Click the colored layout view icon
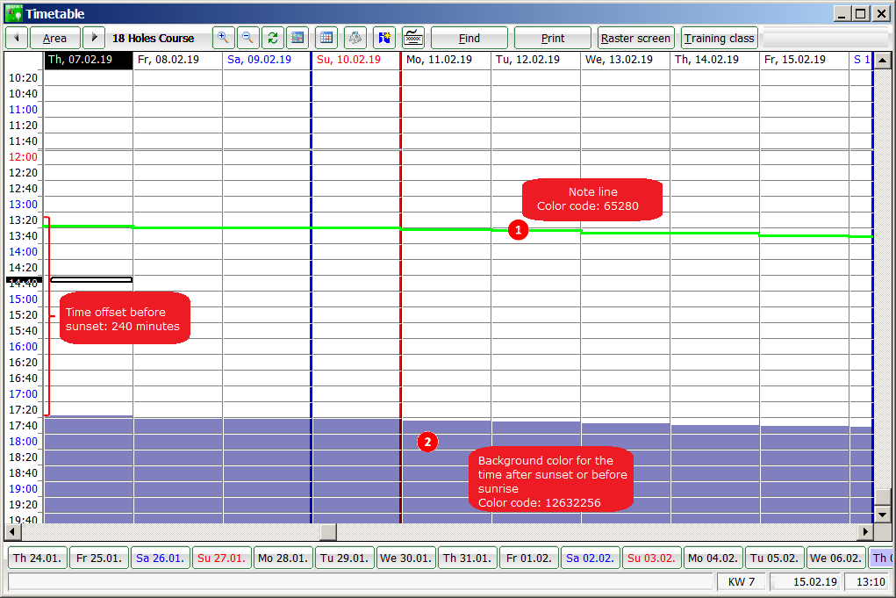The height and width of the screenshot is (598, 896). click(x=297, y=38)
